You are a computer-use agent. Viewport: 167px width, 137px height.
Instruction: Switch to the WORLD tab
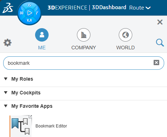[x=126, y=39]
